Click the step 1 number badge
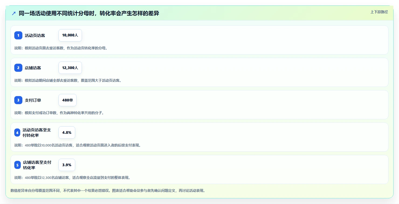Image resolution: width=399 pixels, height=204 pixels. click(18, 35)
